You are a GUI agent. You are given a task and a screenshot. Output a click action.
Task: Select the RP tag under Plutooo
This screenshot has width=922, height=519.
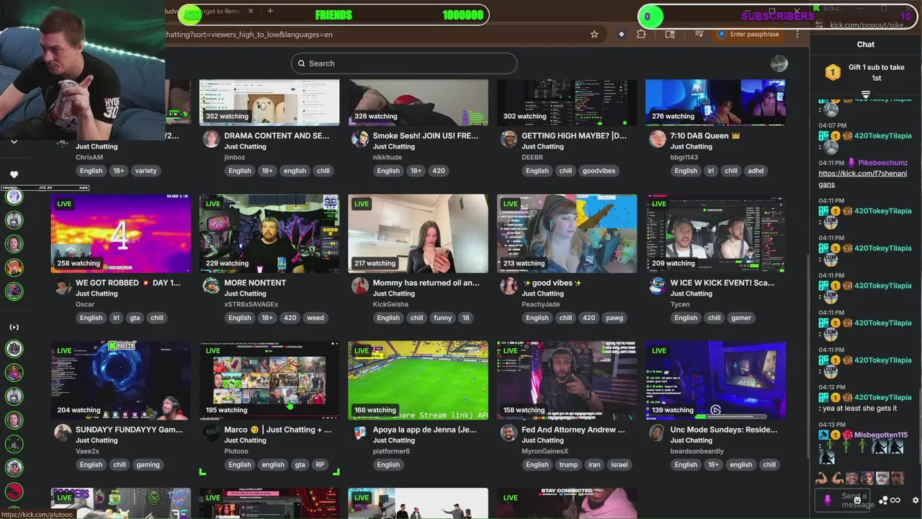coord(320,465)
